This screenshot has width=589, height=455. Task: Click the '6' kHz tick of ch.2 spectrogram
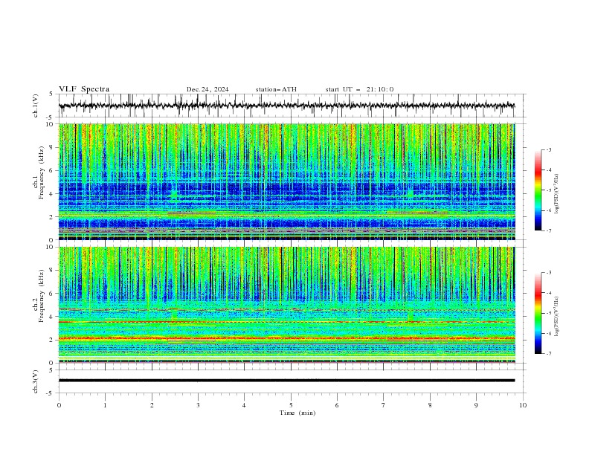52,294
